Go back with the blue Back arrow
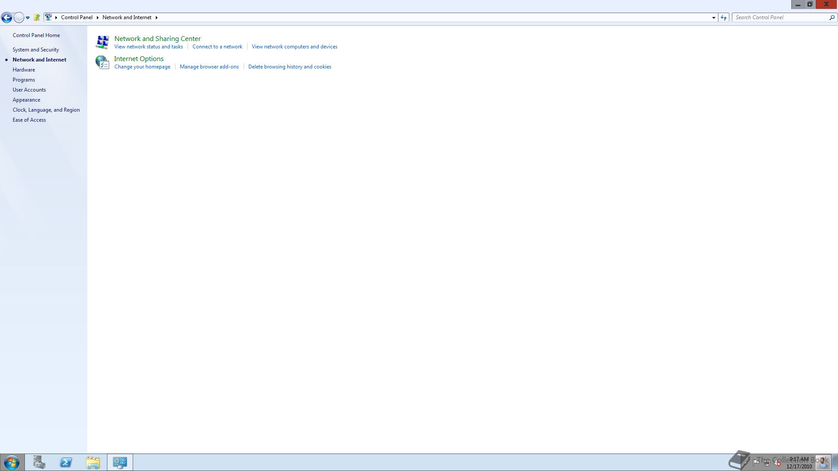The image size is (838, 471). click(7, 17)
